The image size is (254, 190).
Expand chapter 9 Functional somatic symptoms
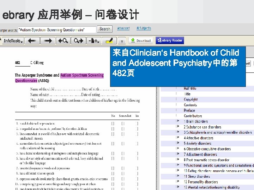click(x=178, y=165)
